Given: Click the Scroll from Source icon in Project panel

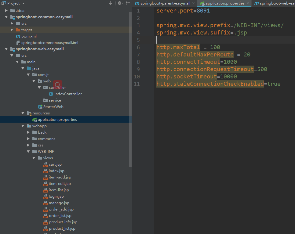Looking at the screenshot, I should [x=111, y=3].
